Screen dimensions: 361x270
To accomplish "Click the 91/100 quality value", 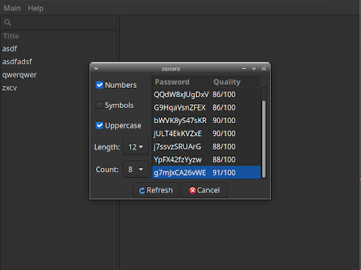I will click(224, 173).
